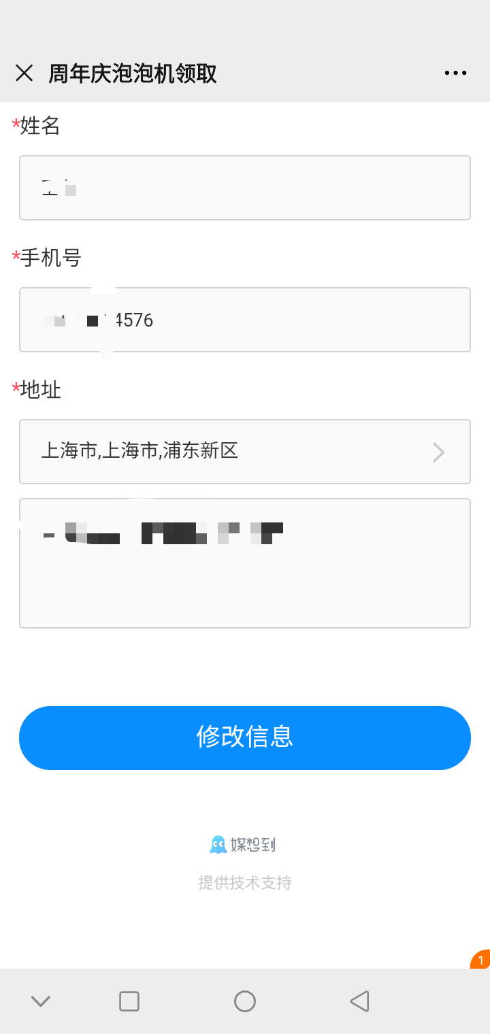Open the 媒想到 brand name link
The width and height of the screenshot is (490, 1034).
(x=253, y=845)
